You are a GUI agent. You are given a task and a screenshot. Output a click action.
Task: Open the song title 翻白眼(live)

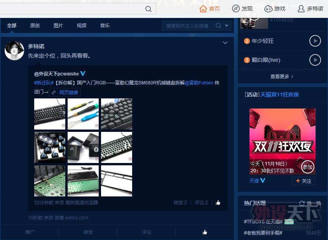266,60
